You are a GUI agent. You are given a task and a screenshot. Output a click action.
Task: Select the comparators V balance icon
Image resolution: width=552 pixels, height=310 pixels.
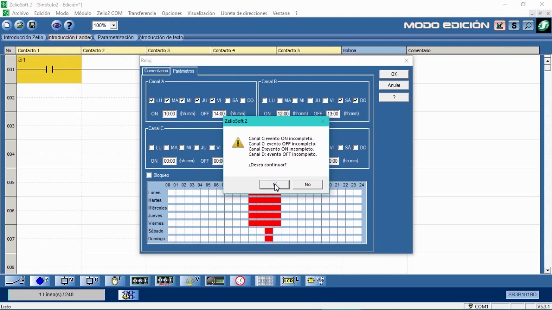pyautogui.click(x=190, y=281)
